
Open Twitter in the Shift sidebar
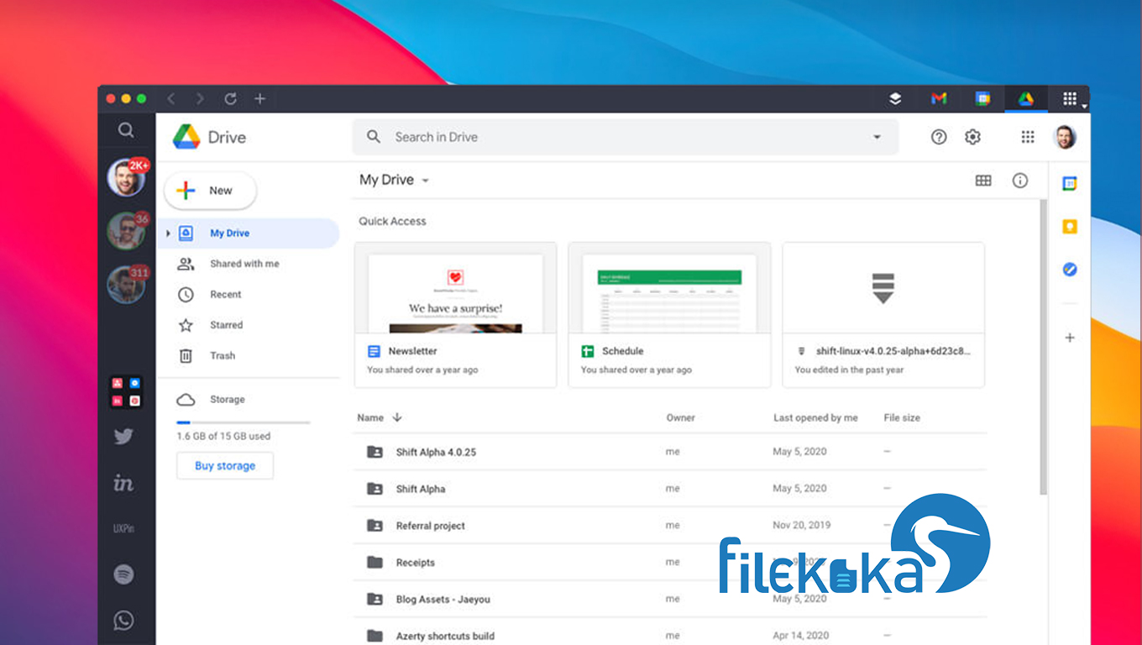[123, 437]
